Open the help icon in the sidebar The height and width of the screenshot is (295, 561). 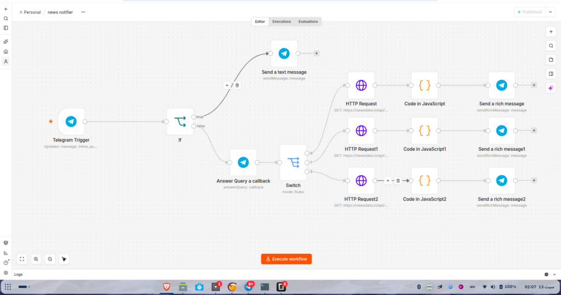pos(5,263)
